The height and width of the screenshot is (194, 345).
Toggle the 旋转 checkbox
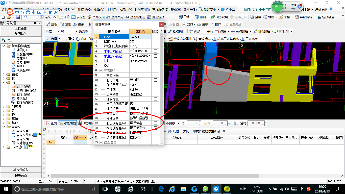click(x=237, y=123)
